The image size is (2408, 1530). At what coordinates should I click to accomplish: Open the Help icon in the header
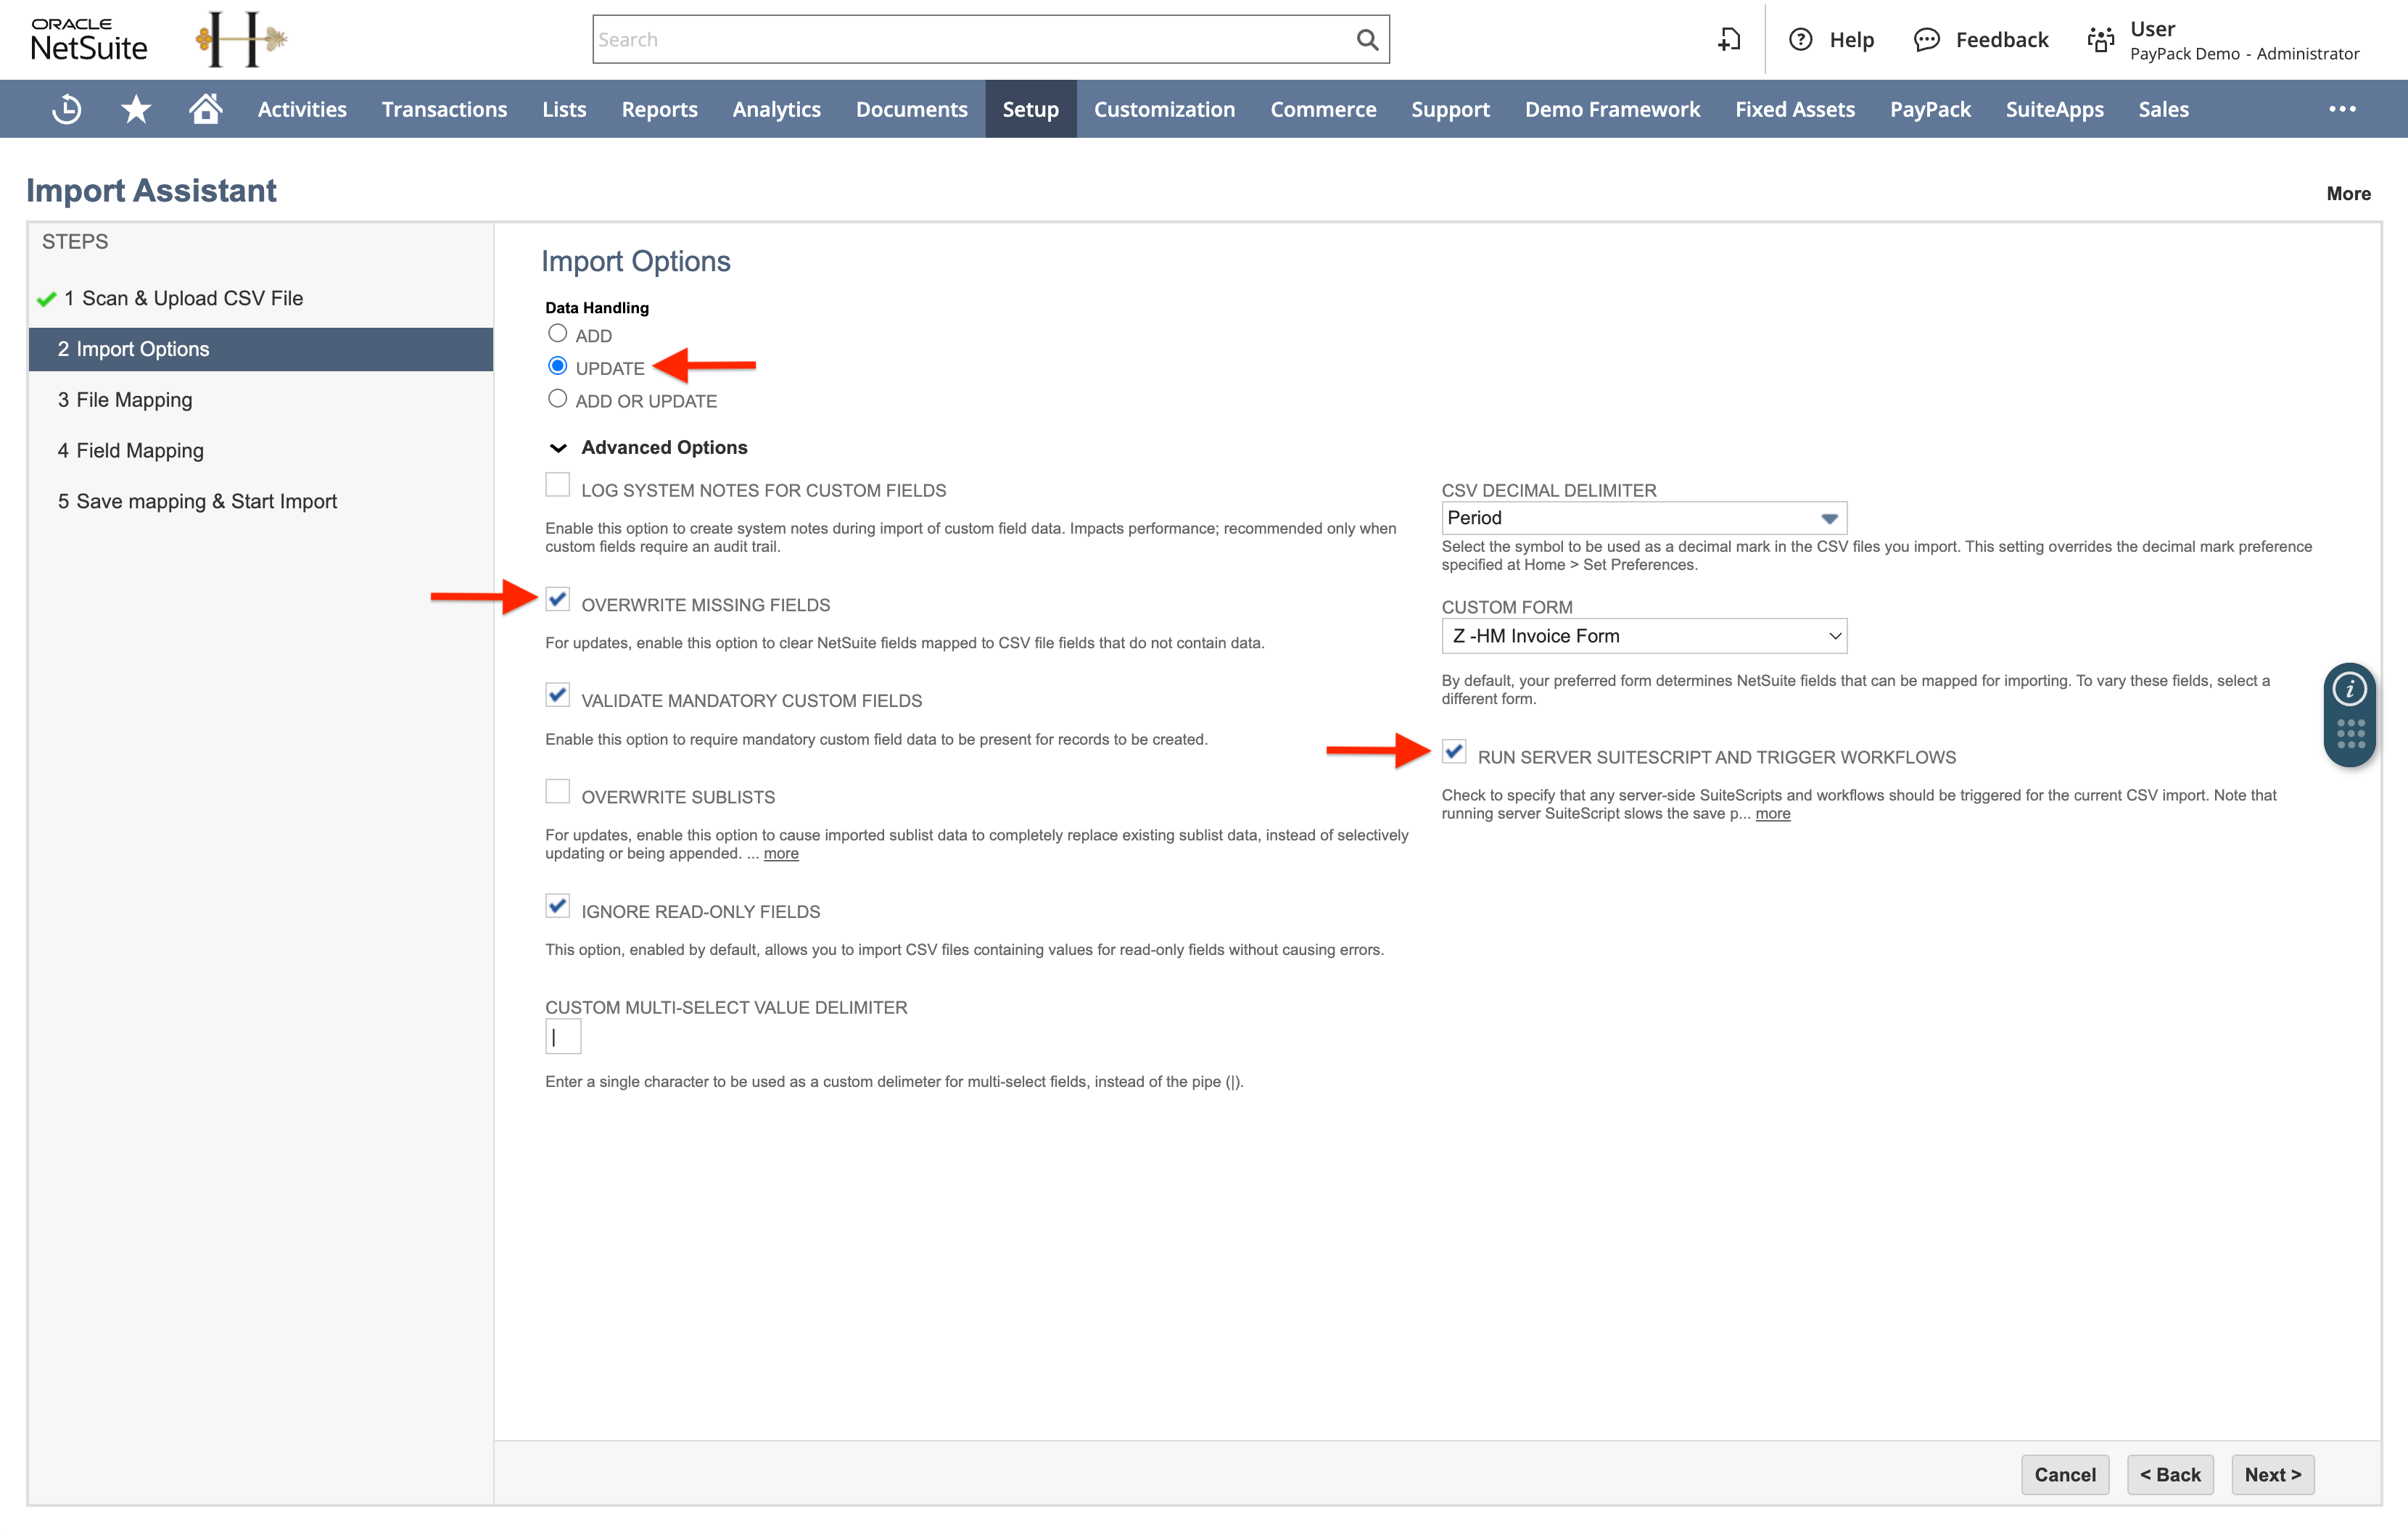pyautogui.click(x=1801, y=39)
